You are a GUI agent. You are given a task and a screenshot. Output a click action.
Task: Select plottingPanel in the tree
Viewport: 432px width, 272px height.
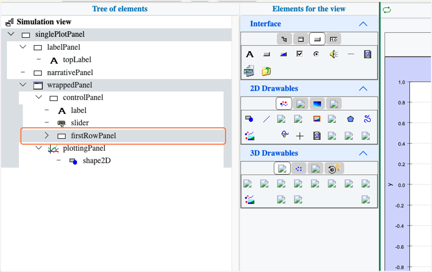point(84,148)
